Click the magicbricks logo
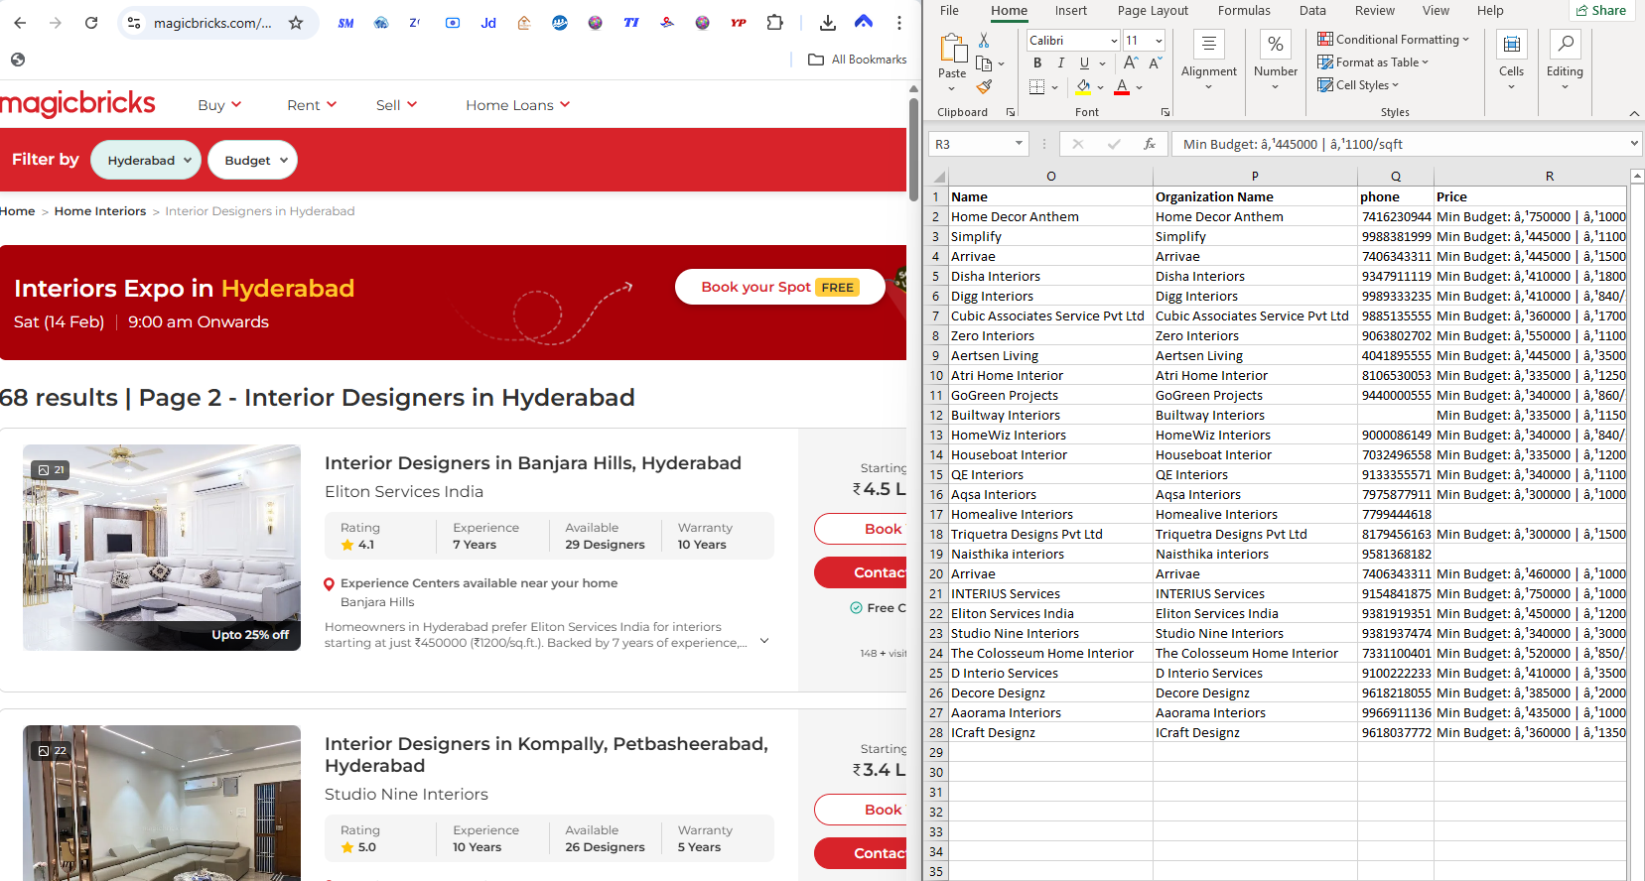The image size is (1645, 881). point(77,102)
